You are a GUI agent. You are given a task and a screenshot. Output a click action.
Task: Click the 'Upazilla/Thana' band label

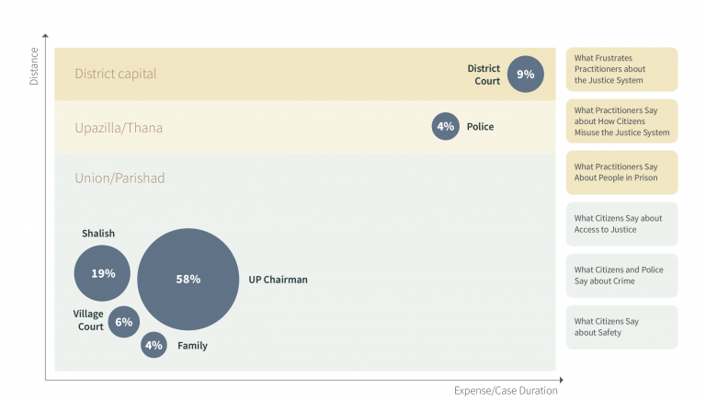[x=119, y=128]
